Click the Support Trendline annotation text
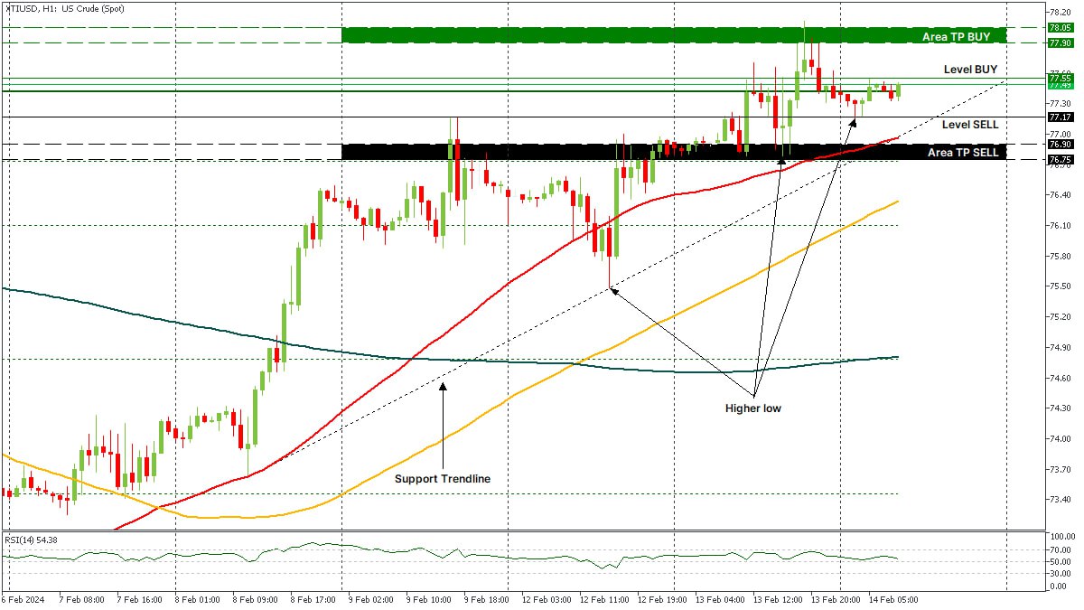Image resolution: width=1084 pixels, height=610 pixels. [443, 479]
